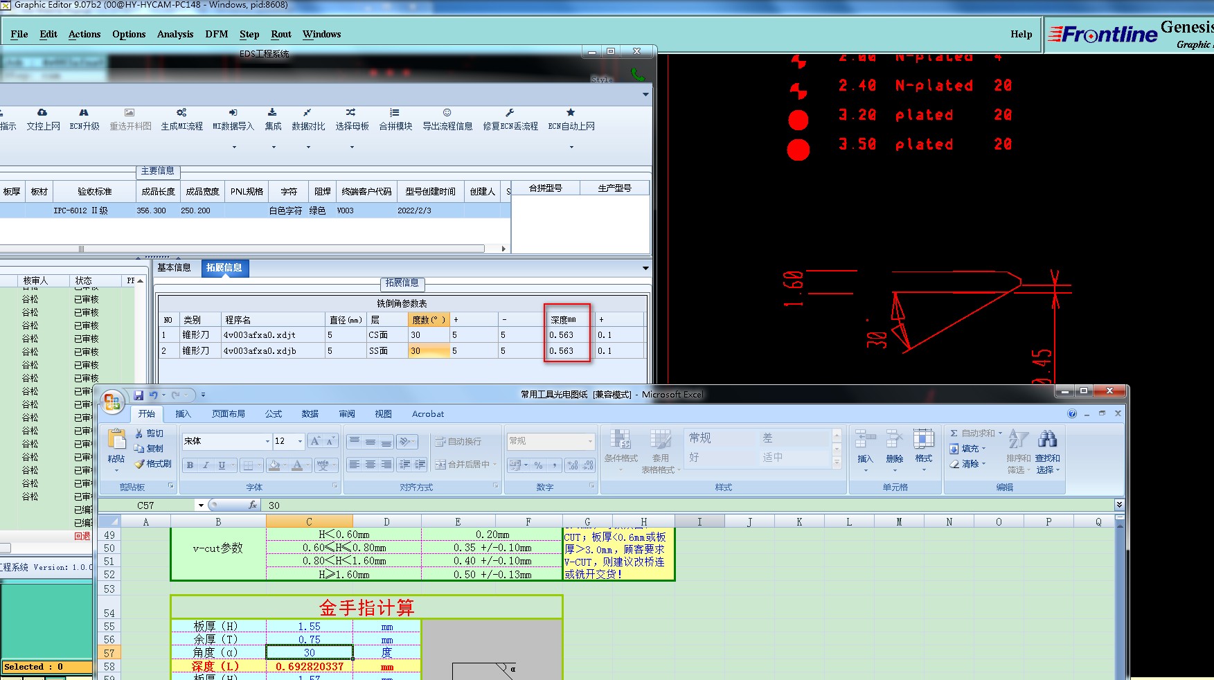Toggle italic formatting in Excel
This screenshot has width=1214, height=680.
click(x=206, y=465)
